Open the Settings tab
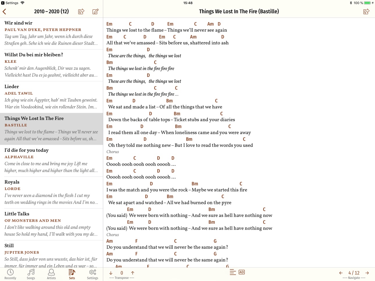This screenshot has width=375, height=281. 92,274
